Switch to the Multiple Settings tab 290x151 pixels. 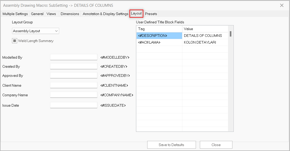(x=15, y=14)
